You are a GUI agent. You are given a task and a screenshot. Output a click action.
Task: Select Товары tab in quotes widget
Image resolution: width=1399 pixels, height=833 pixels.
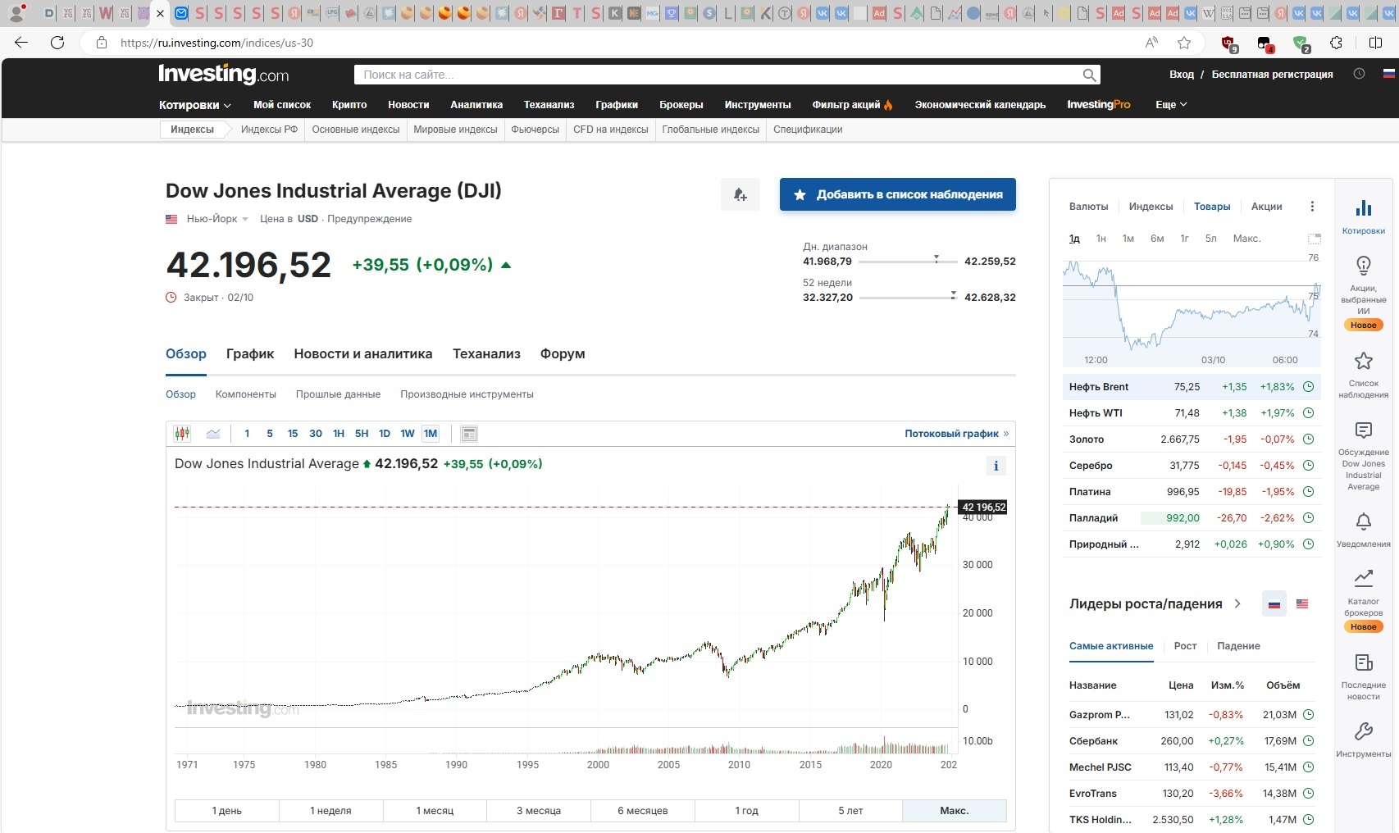click(1212, 207)
